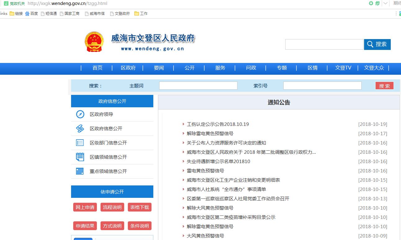This screenshot has height=240, width=401.
Task: Click the green IE-mode browser icon
Action: 377,3
